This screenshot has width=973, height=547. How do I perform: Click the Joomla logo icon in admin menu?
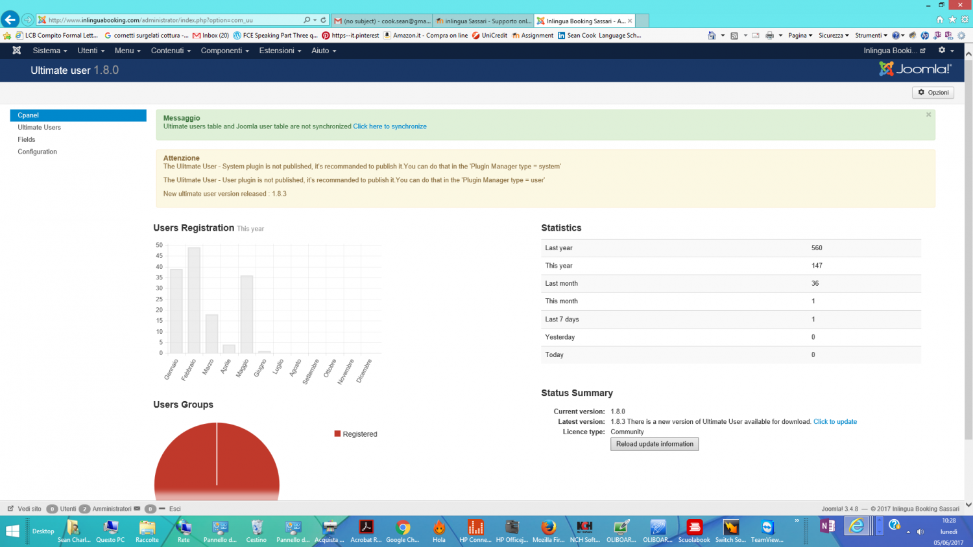coord(17,51)
